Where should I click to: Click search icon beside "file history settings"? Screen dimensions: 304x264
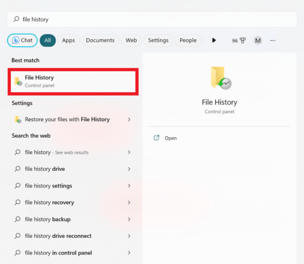(17, 186)
